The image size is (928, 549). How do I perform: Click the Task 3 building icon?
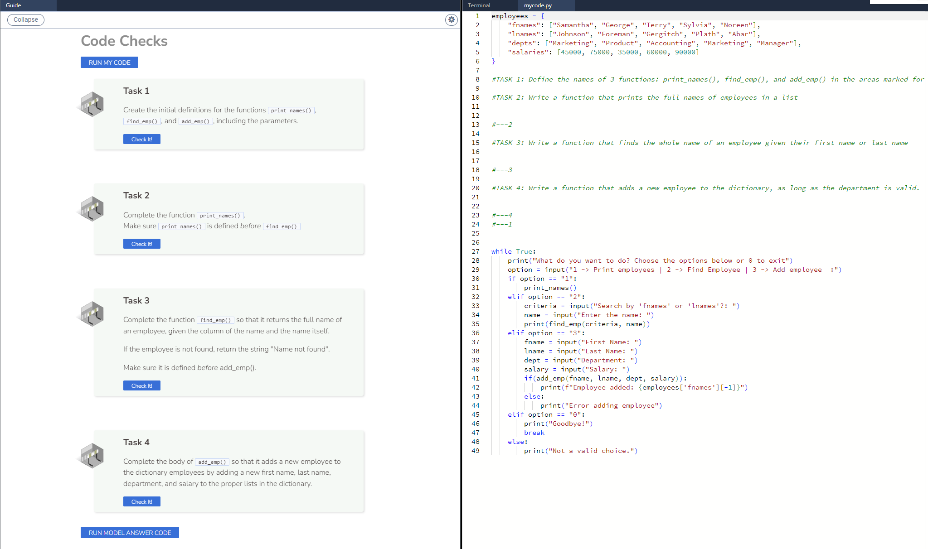[x=92, y=314]
